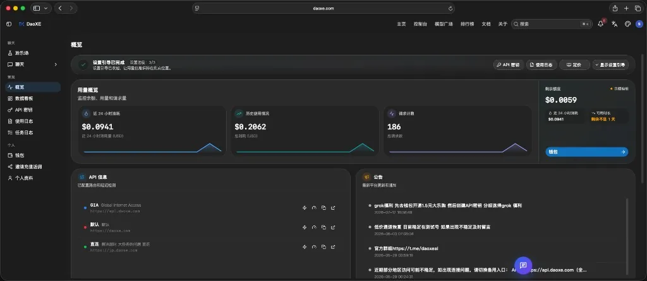Click Safari's sidebar toggle button

(x=37, y=8)
